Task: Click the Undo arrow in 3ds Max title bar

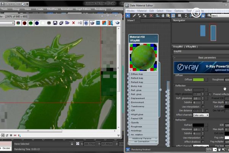Action: point(8,4)
